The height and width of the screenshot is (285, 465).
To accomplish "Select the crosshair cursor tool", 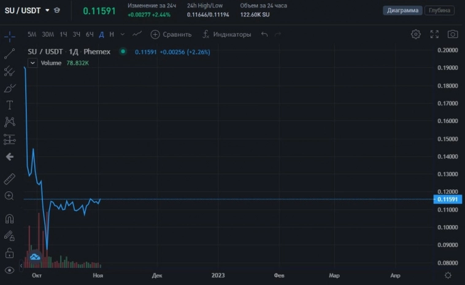I will (x=9, y=35).
